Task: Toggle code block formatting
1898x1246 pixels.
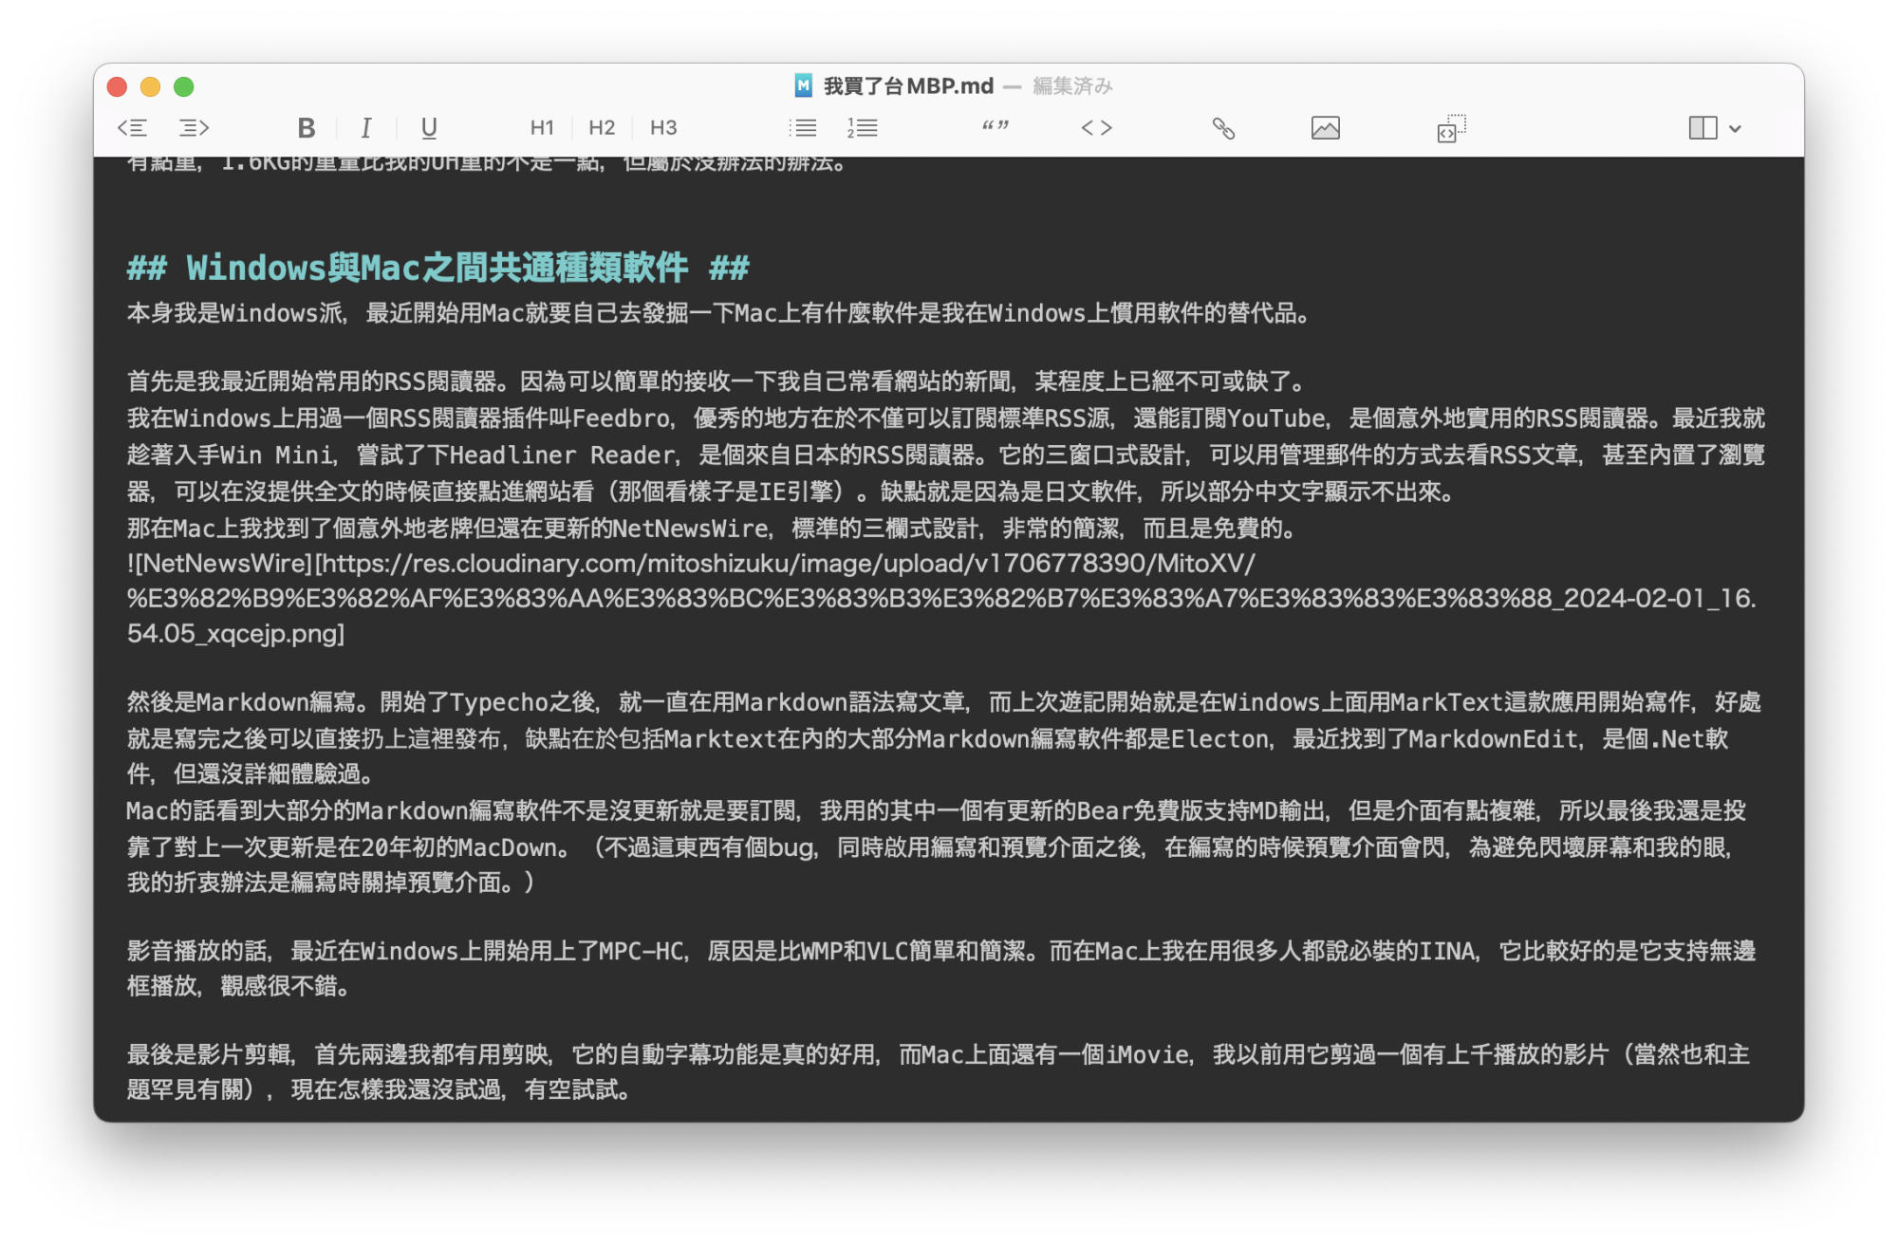Action: (1450, 125)
